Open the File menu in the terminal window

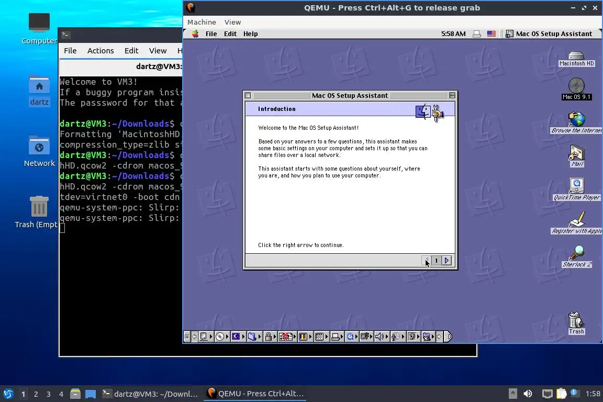click(70, 51)
